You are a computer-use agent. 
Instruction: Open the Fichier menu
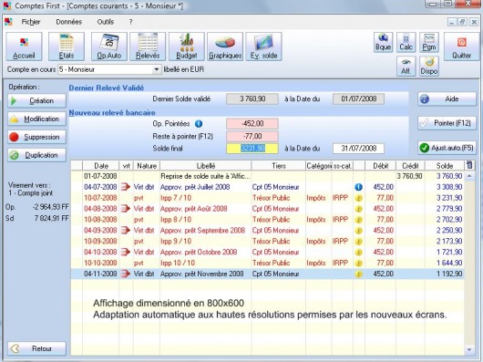(x=31, y=22)
